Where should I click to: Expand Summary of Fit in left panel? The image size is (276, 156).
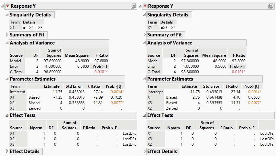(7, 35)
